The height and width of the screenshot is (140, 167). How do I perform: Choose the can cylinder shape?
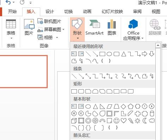point(152,114)
